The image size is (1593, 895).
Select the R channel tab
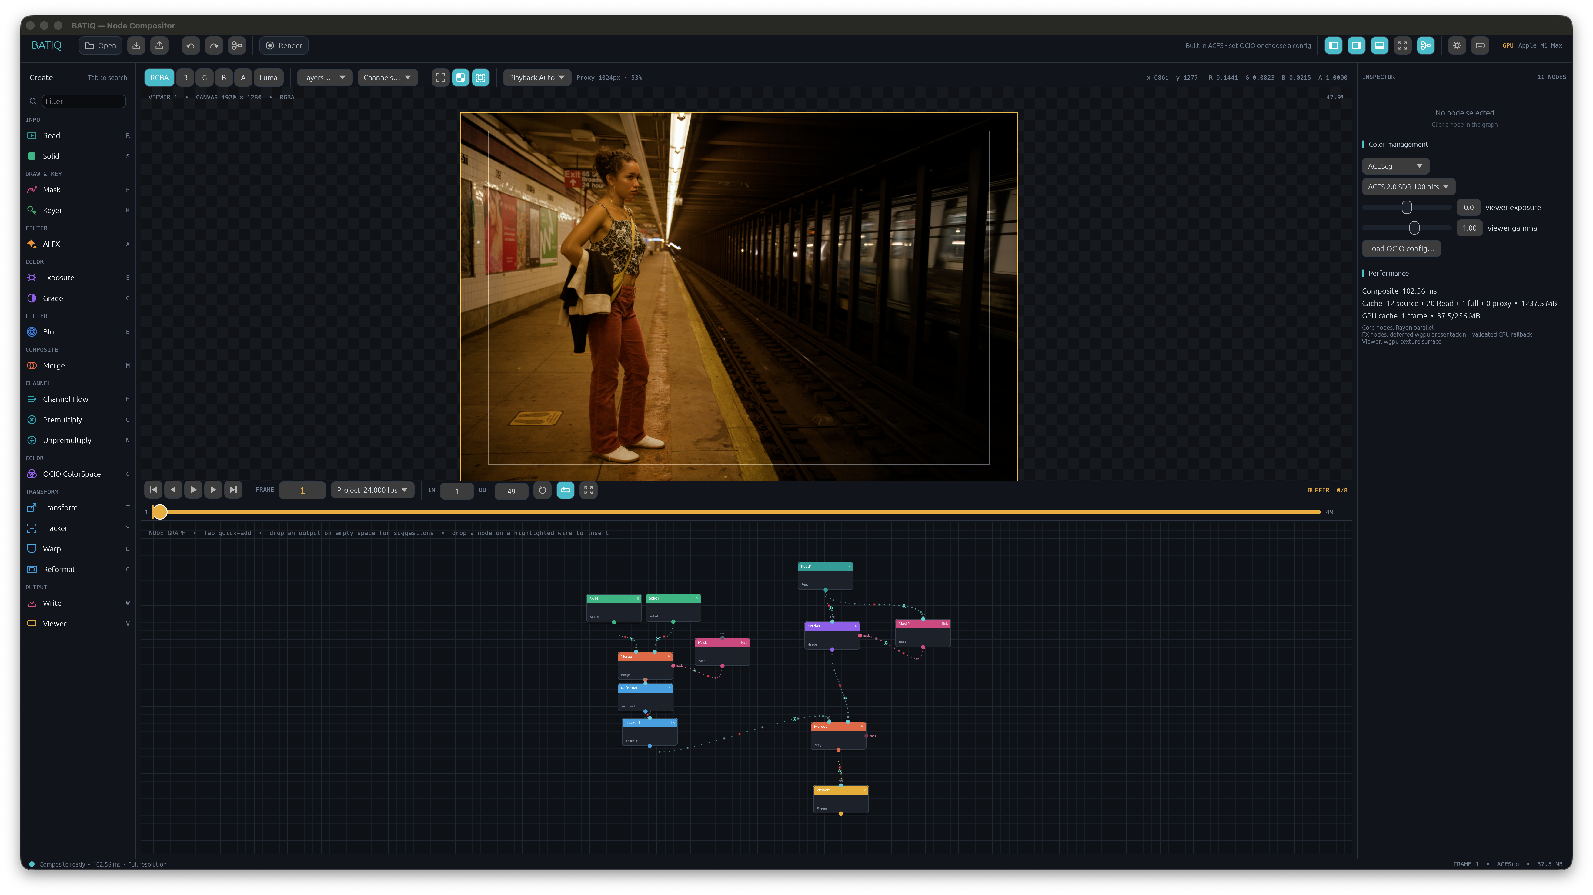185,77
